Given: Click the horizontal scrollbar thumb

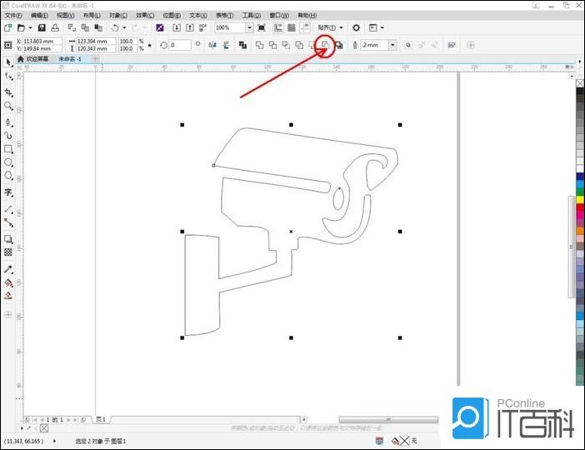Looking at the screenshot, I should (388, 420).
